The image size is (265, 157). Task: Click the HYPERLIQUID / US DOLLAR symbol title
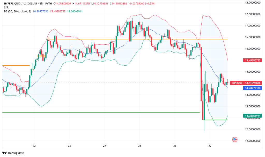(20, 4)
